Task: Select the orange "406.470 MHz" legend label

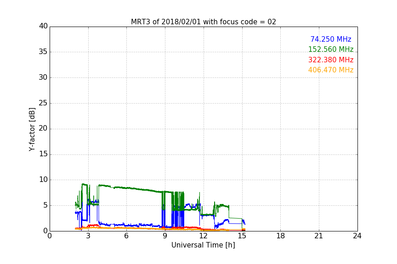Action: [x=331, y=70]
